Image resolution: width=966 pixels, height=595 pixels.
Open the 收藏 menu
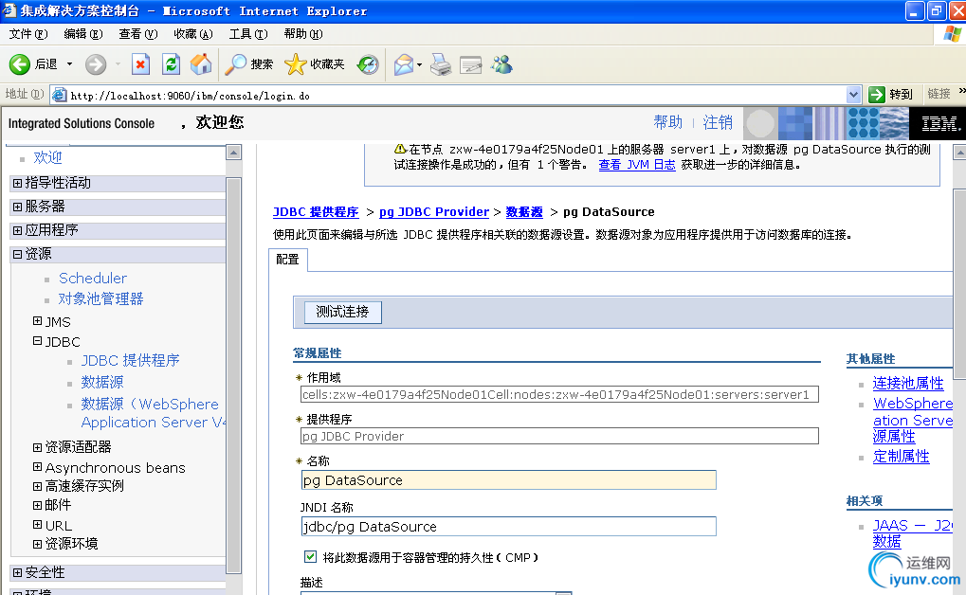[192, 34]
